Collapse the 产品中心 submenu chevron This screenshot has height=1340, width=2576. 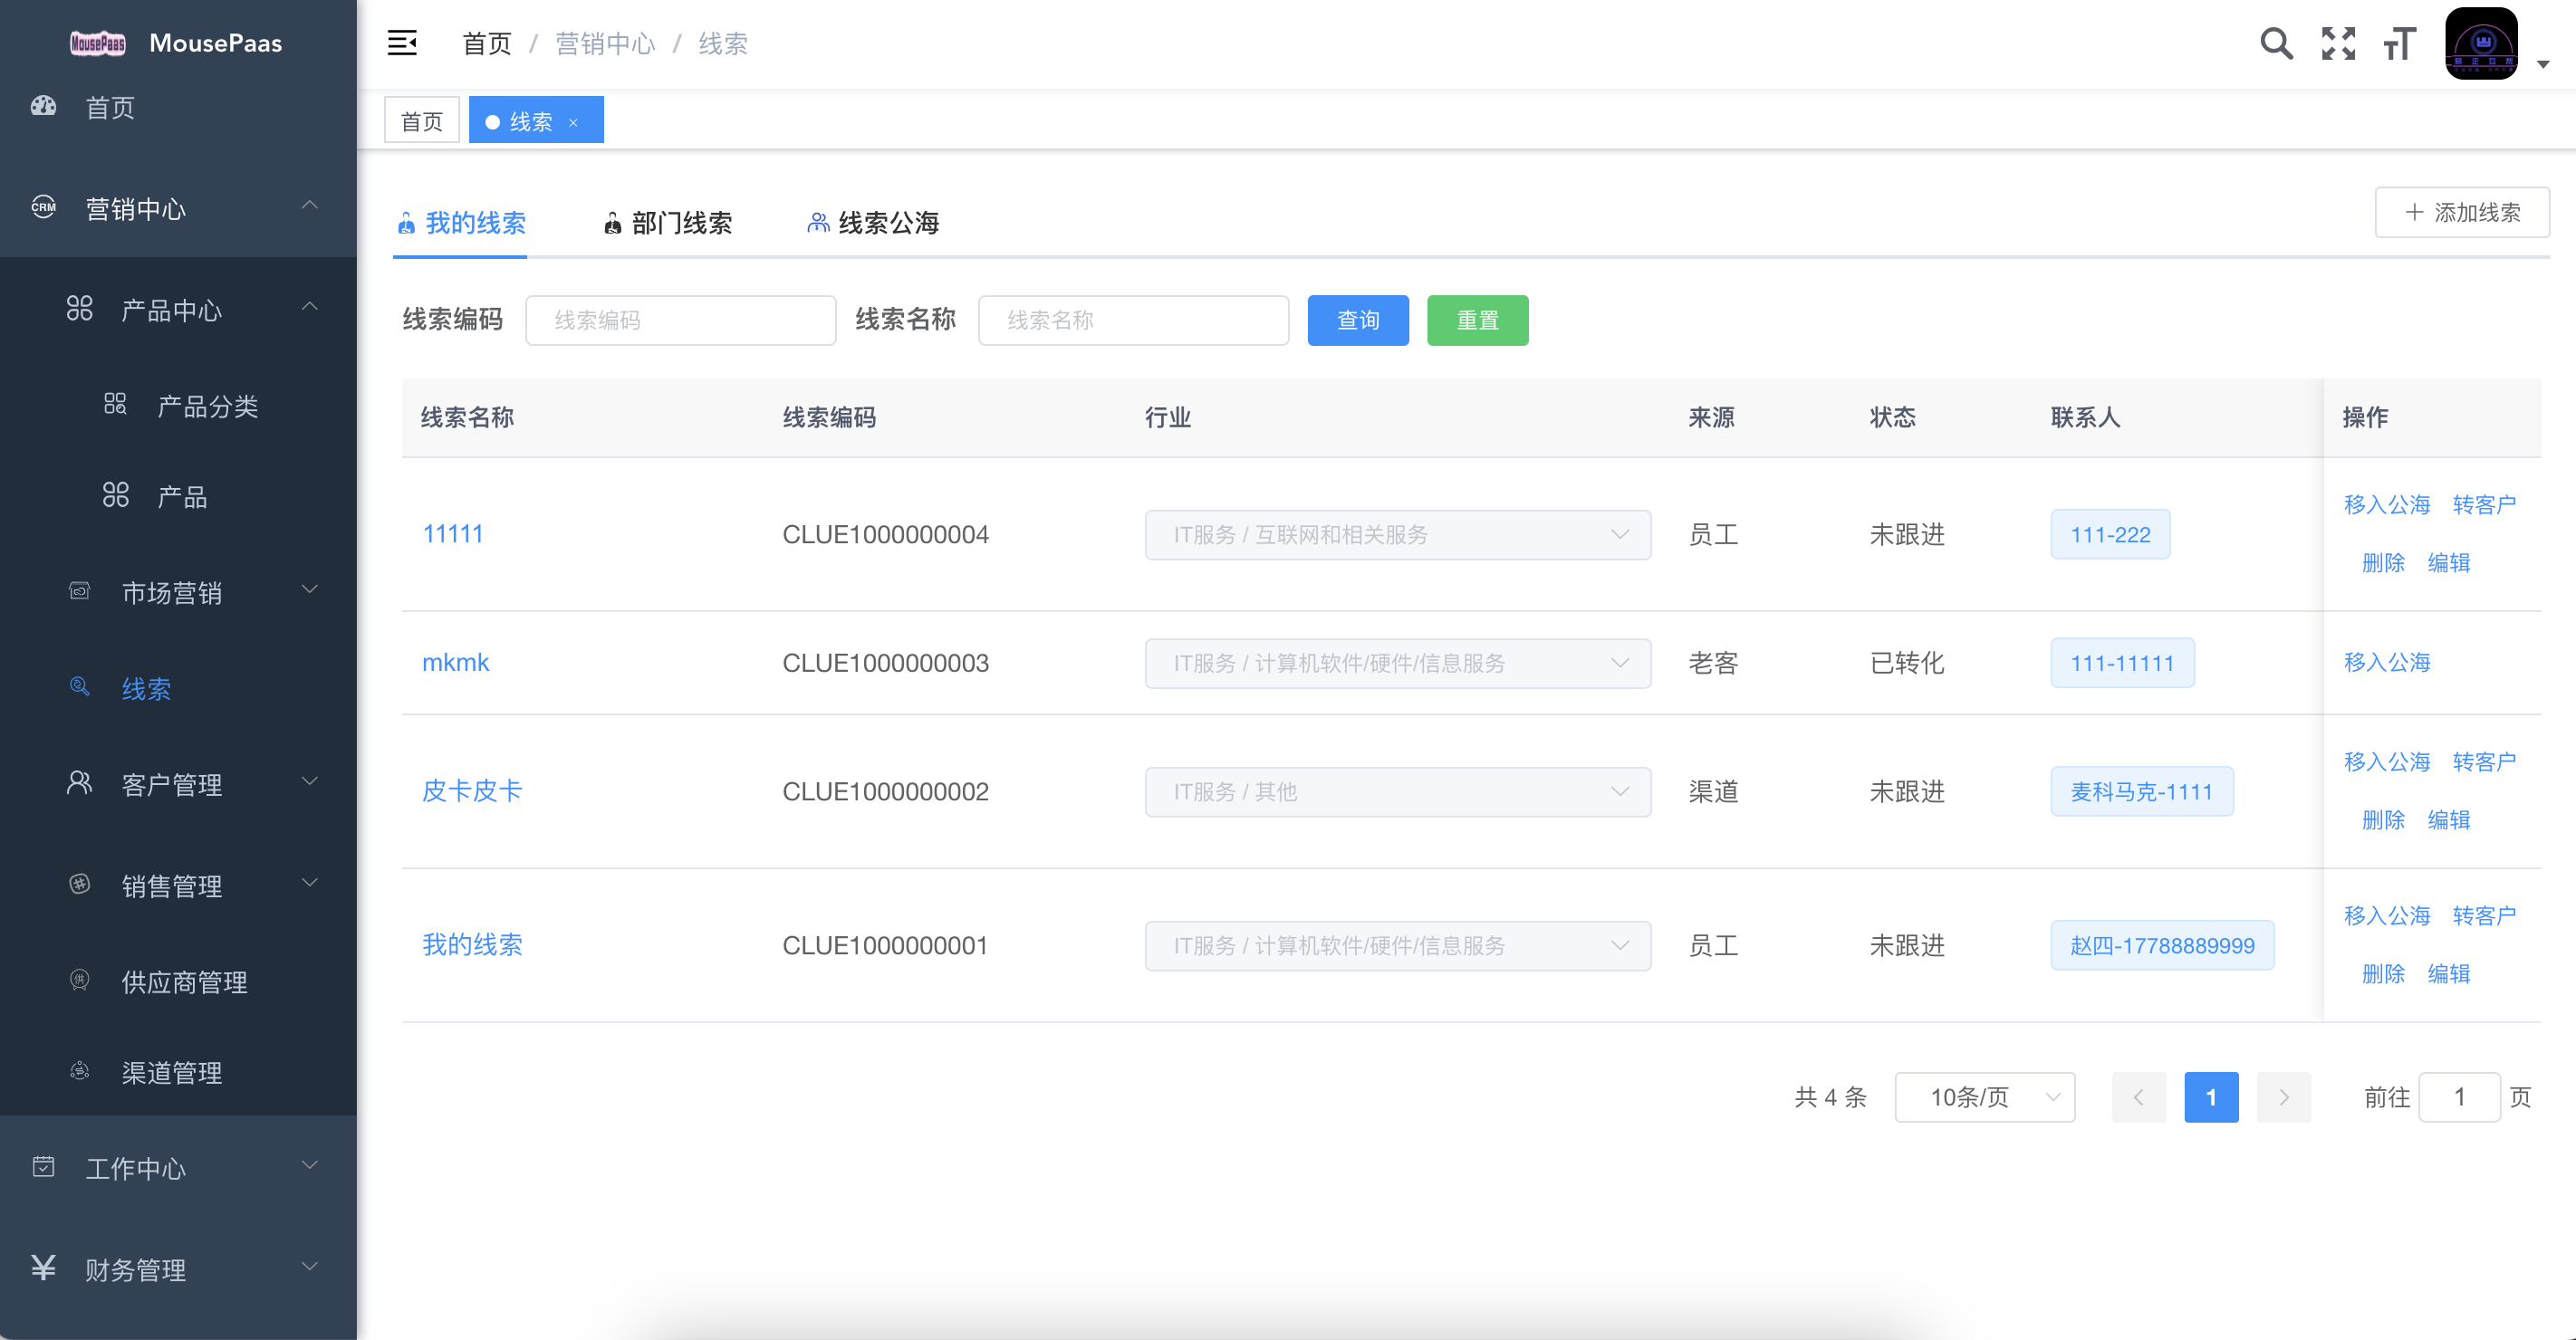click(x=310, y=307)
